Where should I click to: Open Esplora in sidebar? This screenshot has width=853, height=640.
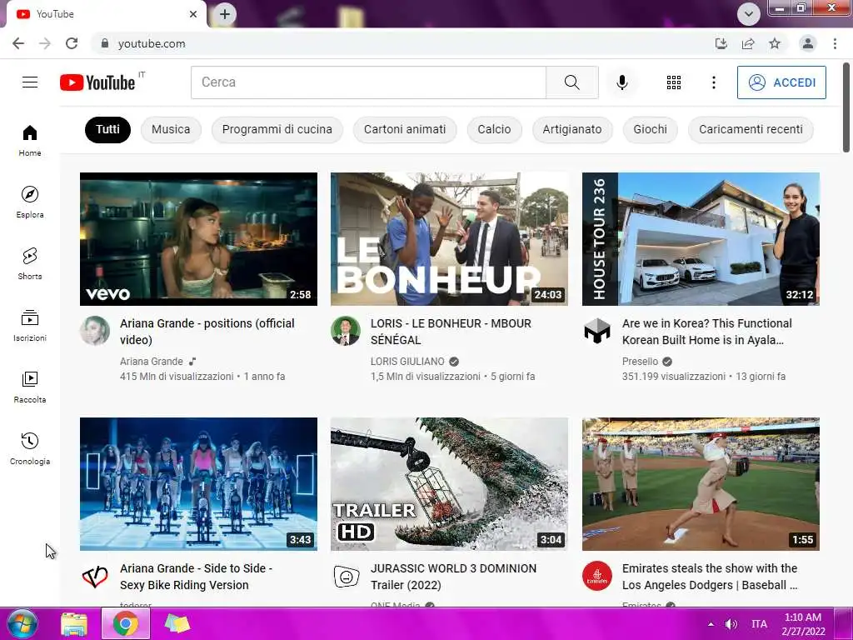[30, 202]
